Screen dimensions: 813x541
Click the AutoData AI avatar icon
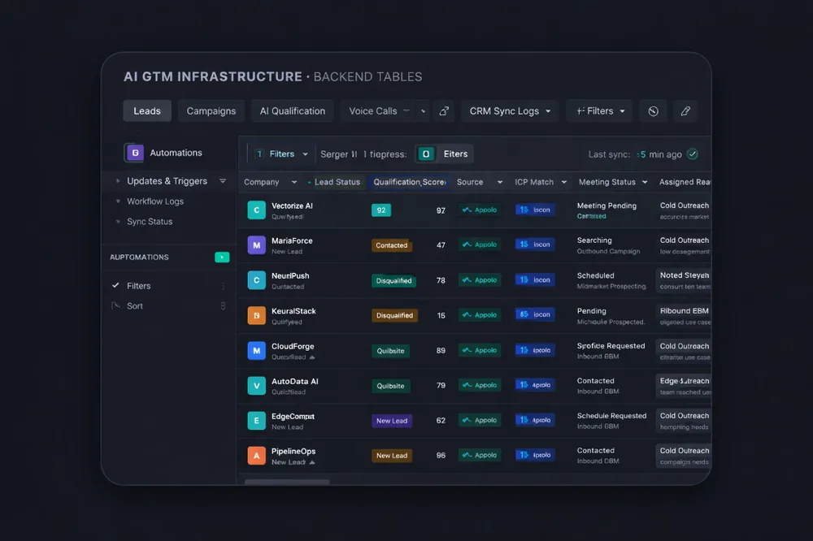[x=256, y=386]
